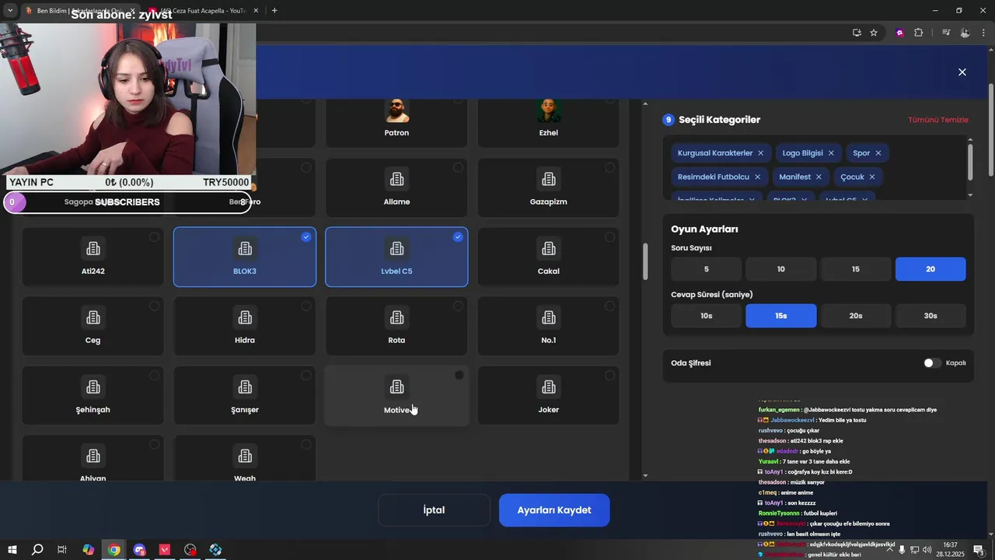Choose the Gazapizm category
This screenshot has height=560, width=995.
tap(548, 188)
